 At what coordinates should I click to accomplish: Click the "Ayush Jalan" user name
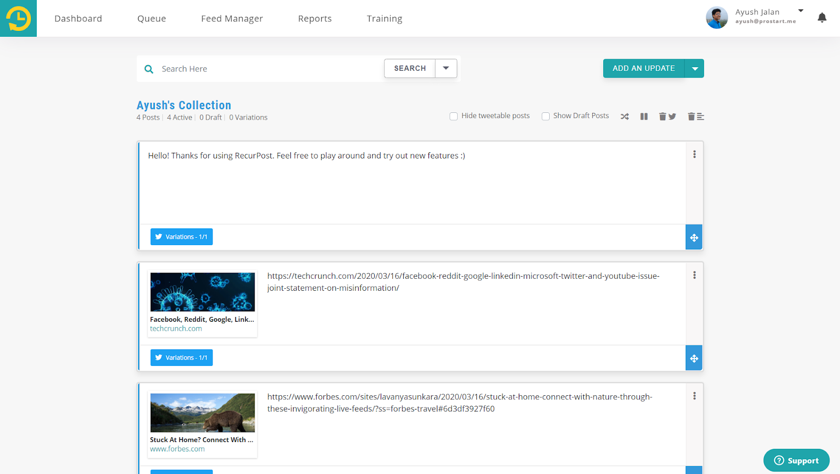pos(757,12)
